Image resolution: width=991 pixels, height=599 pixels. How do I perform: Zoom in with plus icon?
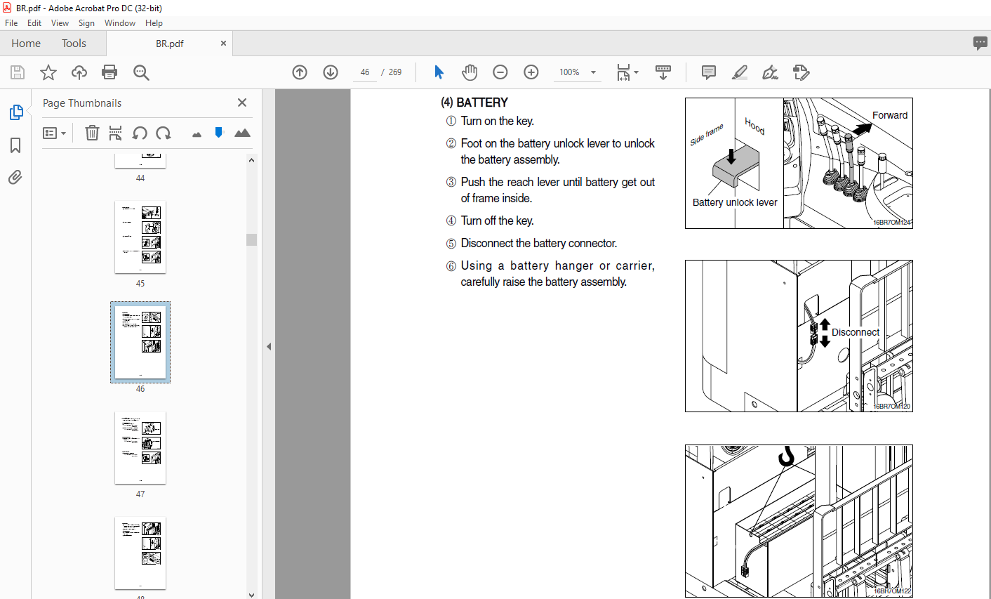531,72
